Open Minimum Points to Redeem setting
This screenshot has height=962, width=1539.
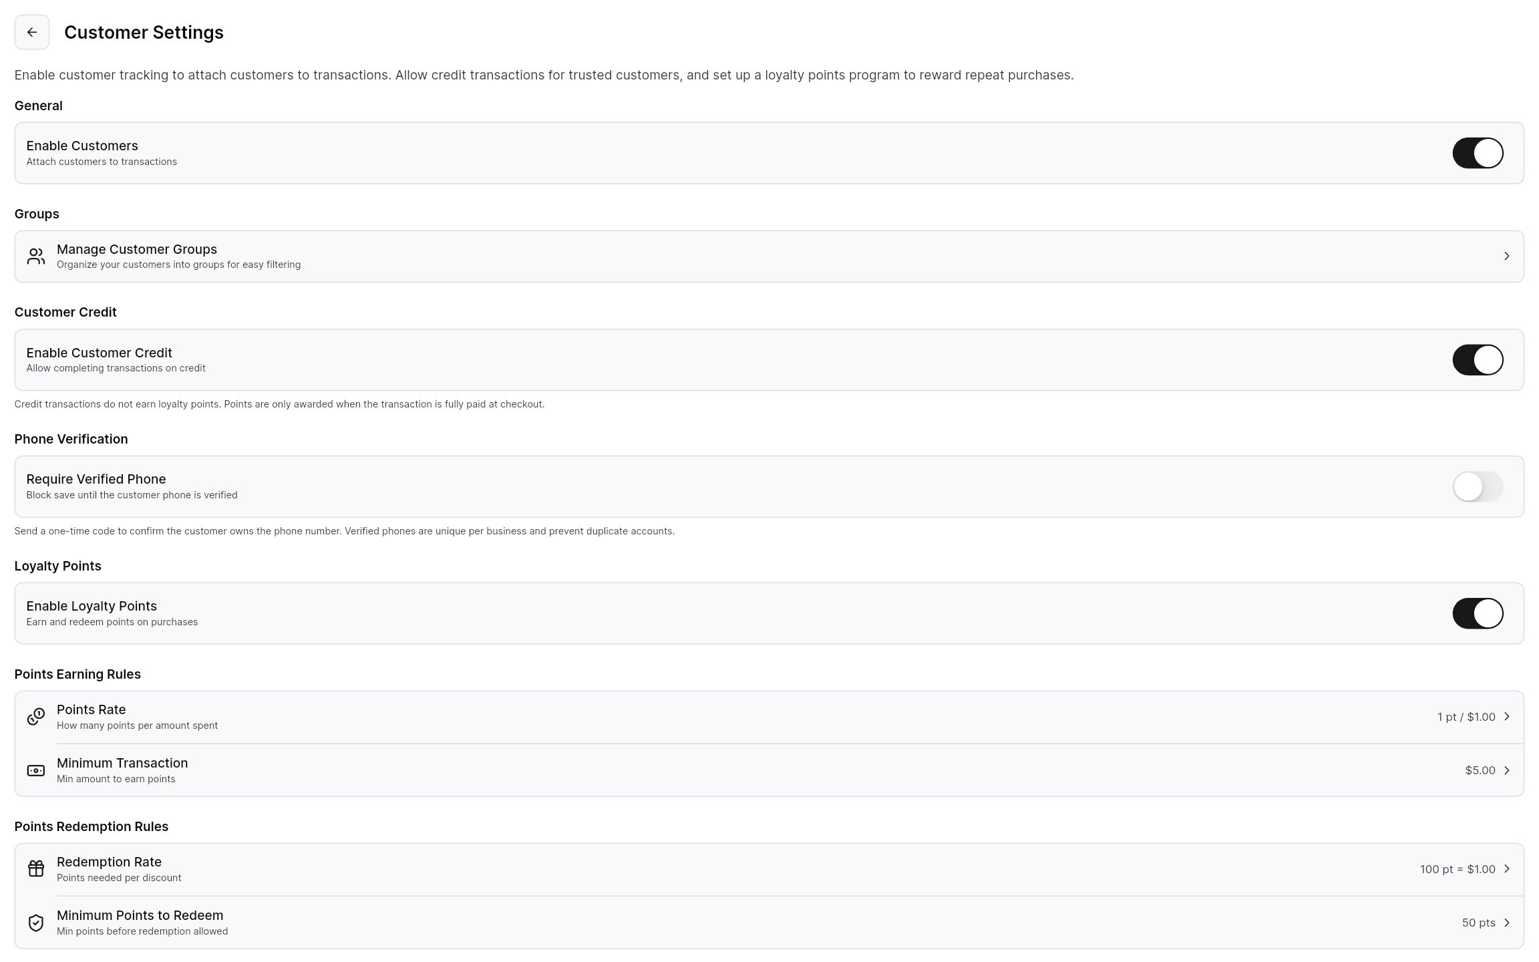(x=769, y=923)
